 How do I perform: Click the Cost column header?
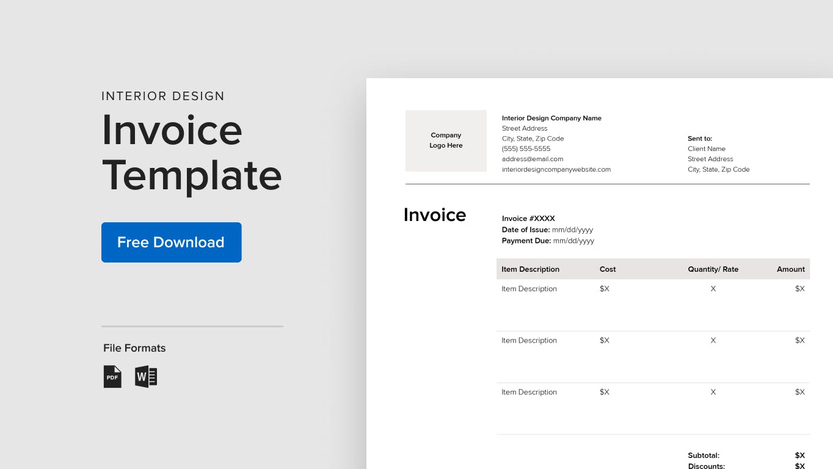coord(607,269)
